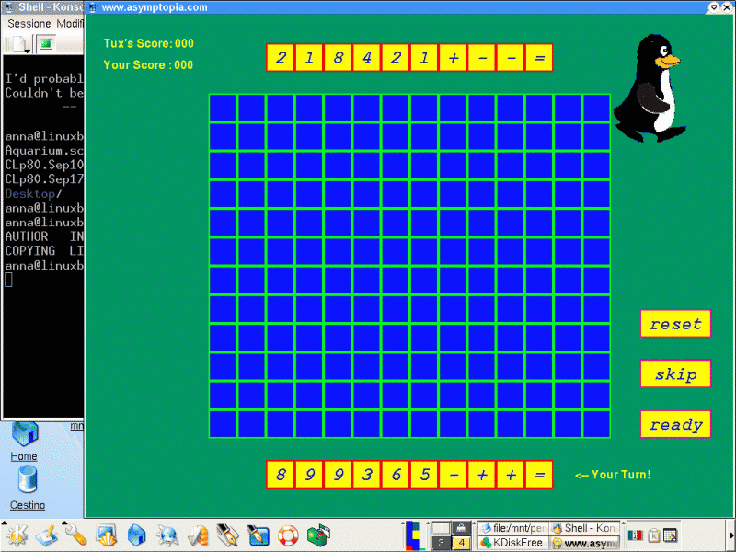Click the 'Your Score : 000' text
Image resolution: width=736 pixels, height=552 pixels.
tap(148, 64)
